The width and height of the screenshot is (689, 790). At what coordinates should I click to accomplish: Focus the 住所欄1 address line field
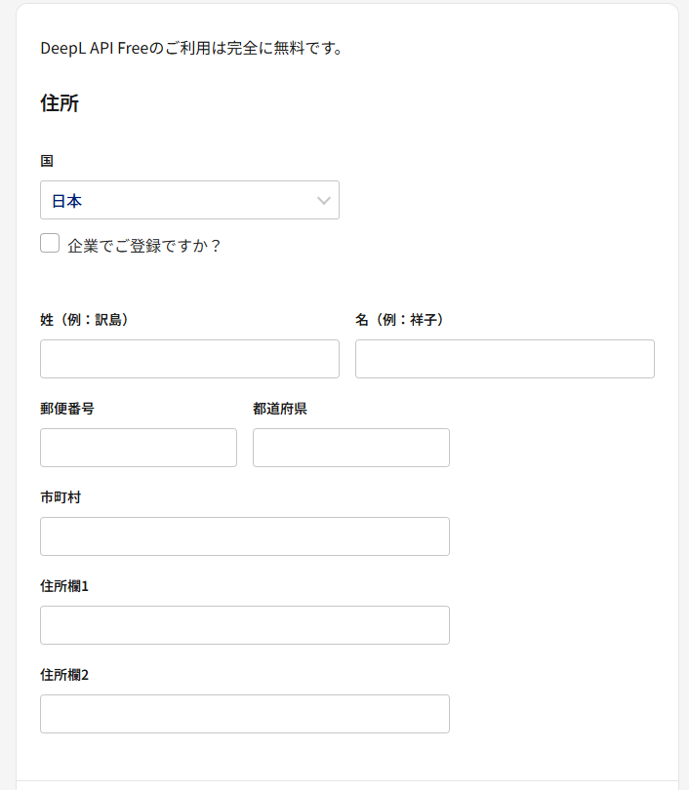pos(245,625)
